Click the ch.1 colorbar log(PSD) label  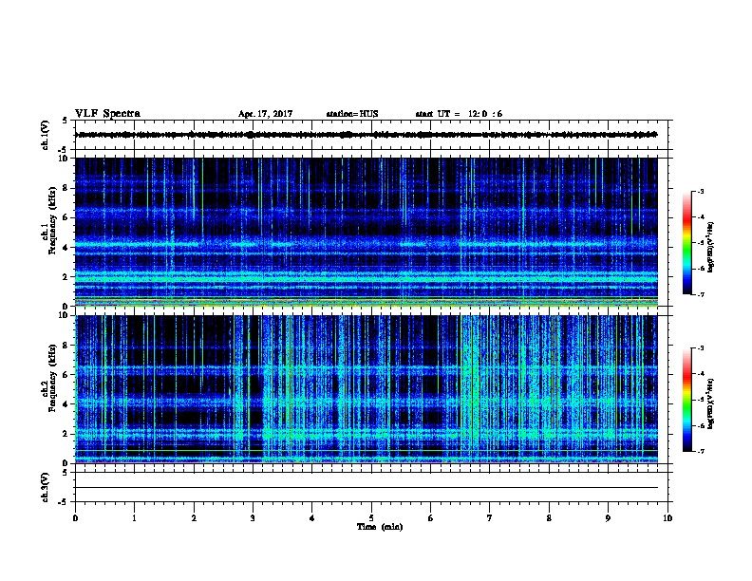pyautogui.click(x=710, y=247)
